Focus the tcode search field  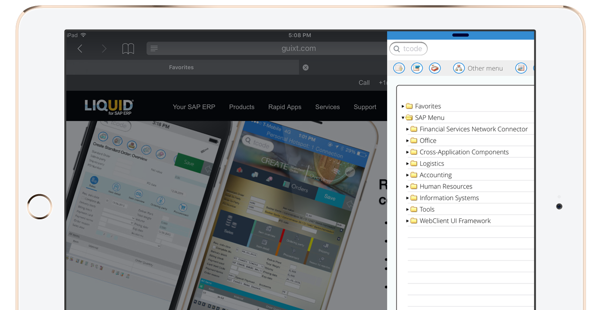(408, 49)
